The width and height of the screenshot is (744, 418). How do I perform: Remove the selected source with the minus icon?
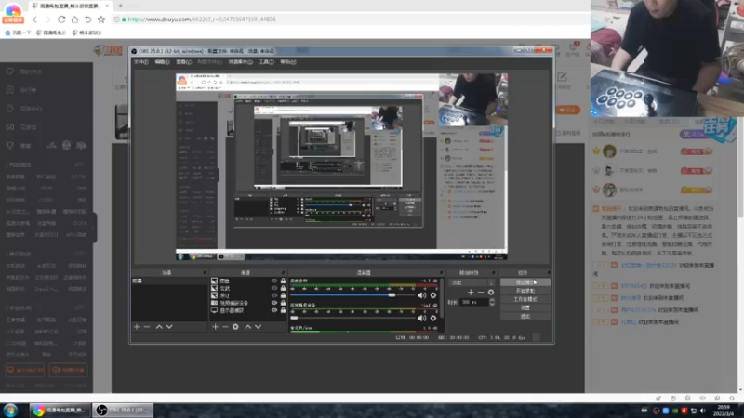[225, 327]
